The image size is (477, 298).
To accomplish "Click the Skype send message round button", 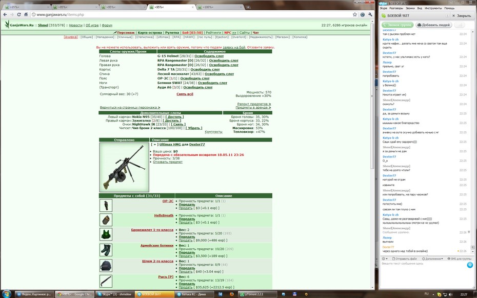I will 470,265.
